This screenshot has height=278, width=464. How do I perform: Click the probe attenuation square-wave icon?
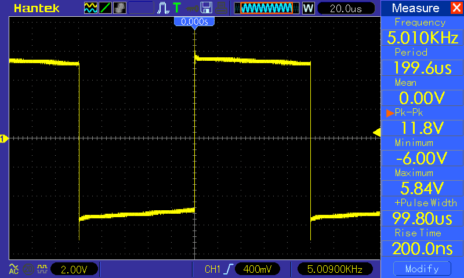[x=42, y=269]
